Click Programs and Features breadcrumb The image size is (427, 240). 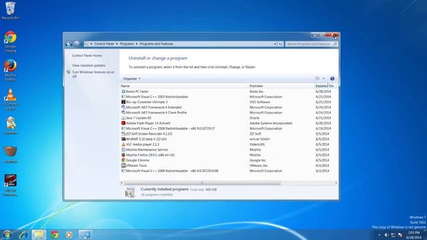pyautogui.click(x=156, y=44)
